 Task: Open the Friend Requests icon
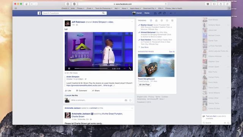(x=155, y=13)
